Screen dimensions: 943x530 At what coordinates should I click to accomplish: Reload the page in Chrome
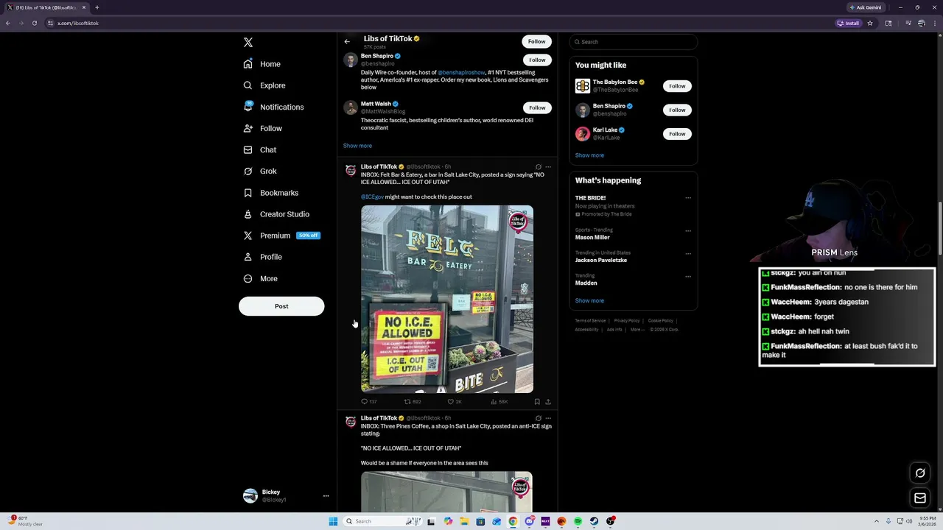(35, 23)
